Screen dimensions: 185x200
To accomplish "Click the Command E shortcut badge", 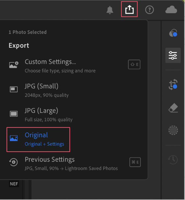I will point(135,162).
